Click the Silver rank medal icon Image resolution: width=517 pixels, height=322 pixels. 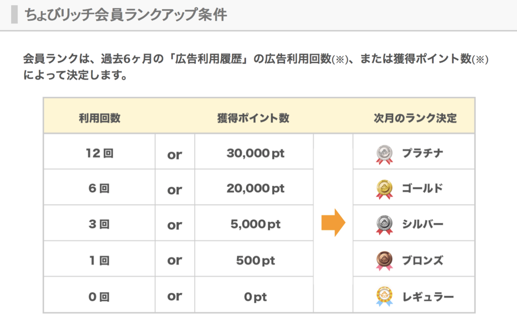[384, 225]
